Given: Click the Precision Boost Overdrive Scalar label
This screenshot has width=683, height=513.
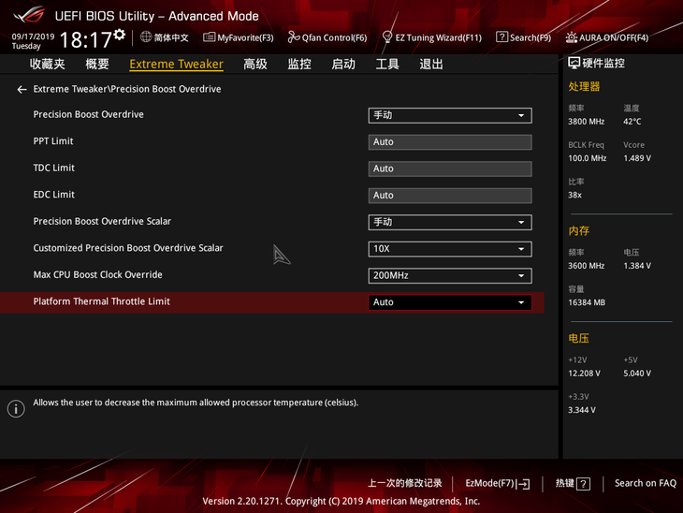Looking at the screenshot, I should click(x=102, y=222).
